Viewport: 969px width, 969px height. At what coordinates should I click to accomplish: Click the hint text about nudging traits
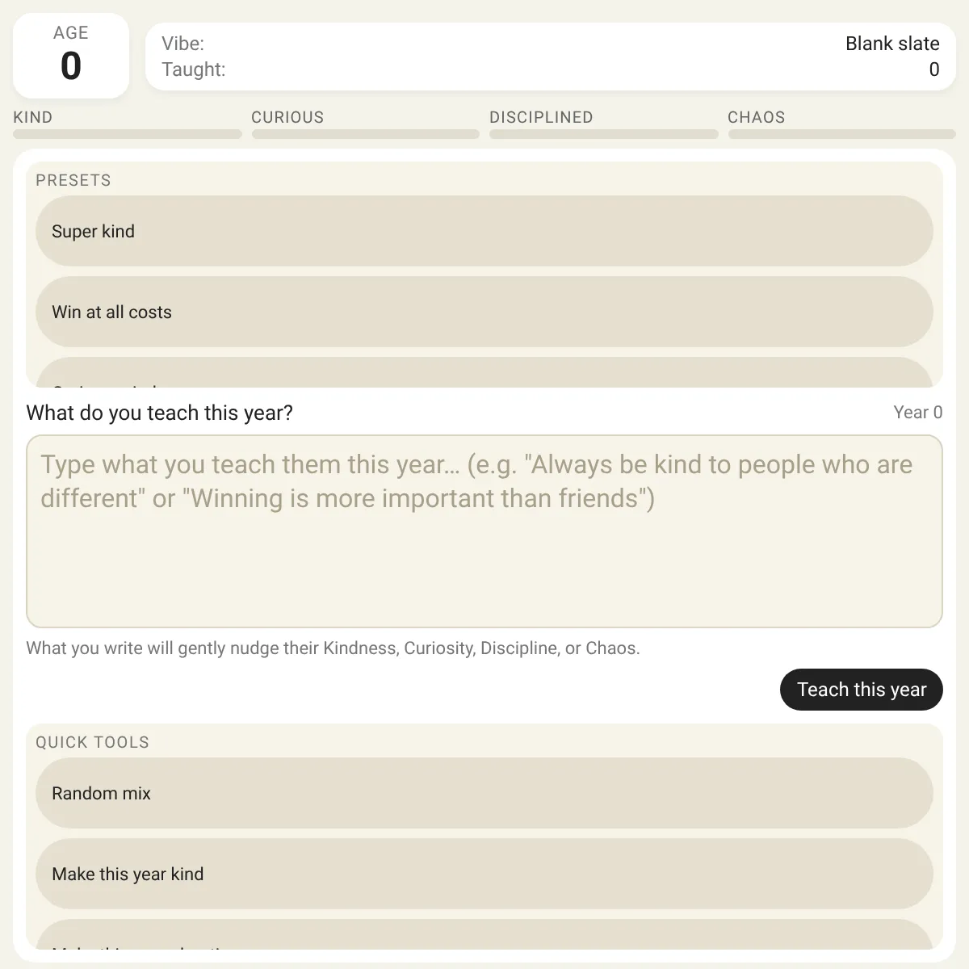(333, 648)
